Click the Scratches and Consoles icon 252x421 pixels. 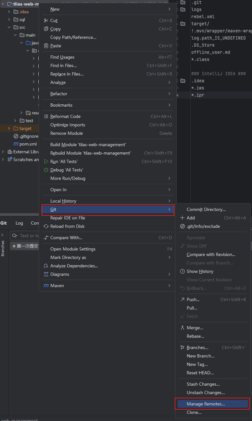pos(9,159)
